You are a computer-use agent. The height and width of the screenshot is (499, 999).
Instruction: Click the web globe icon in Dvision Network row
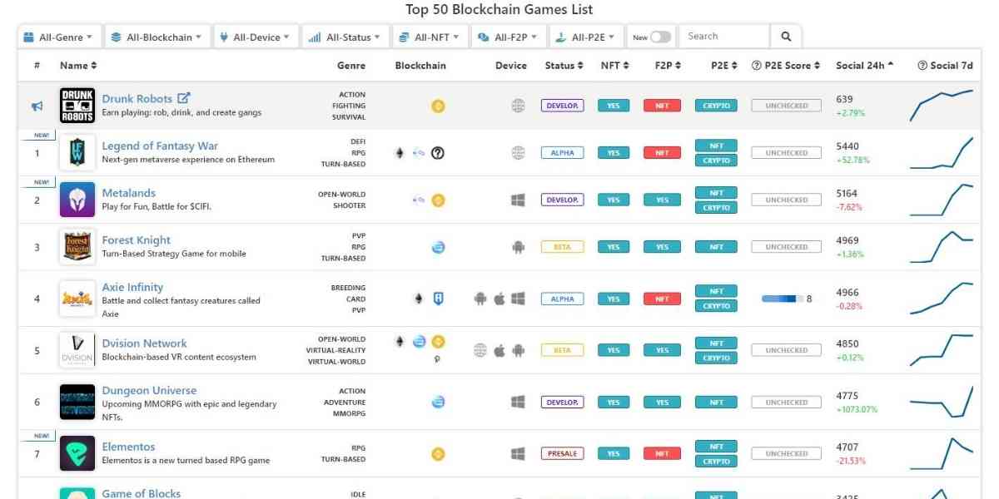tap(480, 350)
